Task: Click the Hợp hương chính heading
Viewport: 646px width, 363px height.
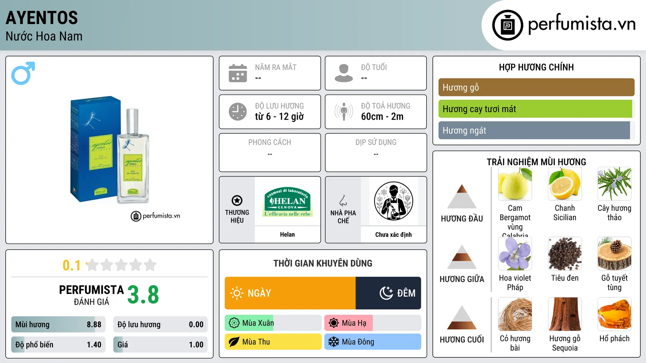Action: coord(537,67)
